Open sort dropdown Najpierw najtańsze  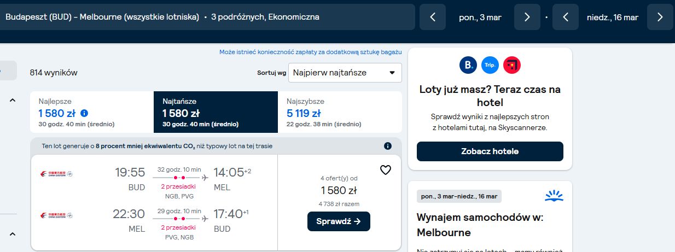click(345, 73)
